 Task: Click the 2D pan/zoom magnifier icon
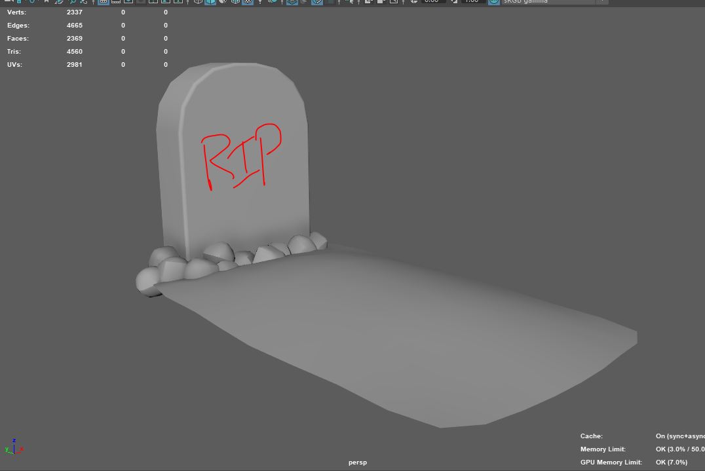(x=73, y=2)
